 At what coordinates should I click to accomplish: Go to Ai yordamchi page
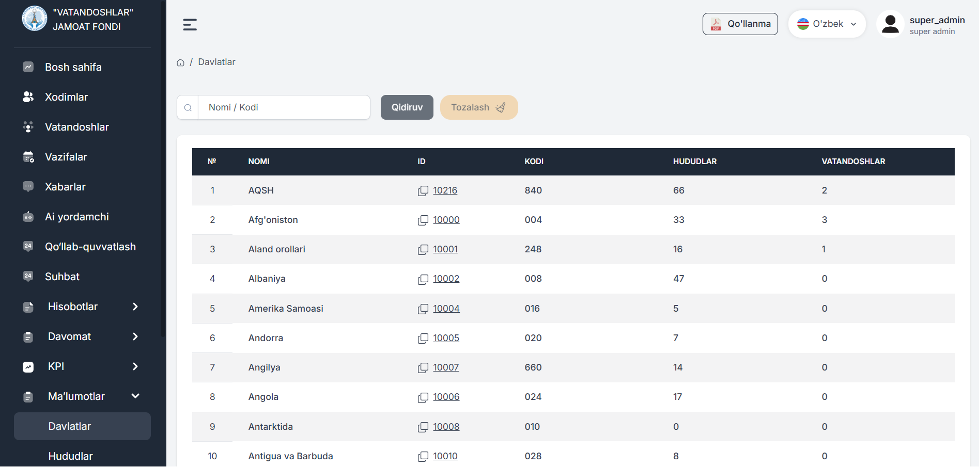(x=76, y=217)
